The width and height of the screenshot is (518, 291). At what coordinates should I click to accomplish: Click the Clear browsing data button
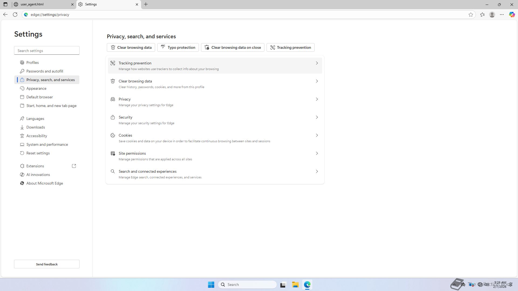pos(131,47)
